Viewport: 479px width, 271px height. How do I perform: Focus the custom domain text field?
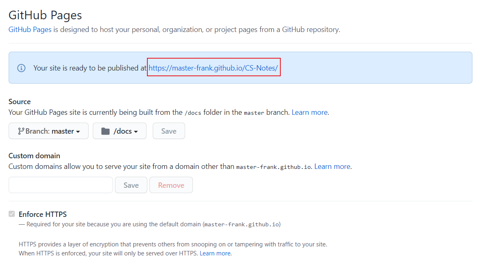click(61, 185)
